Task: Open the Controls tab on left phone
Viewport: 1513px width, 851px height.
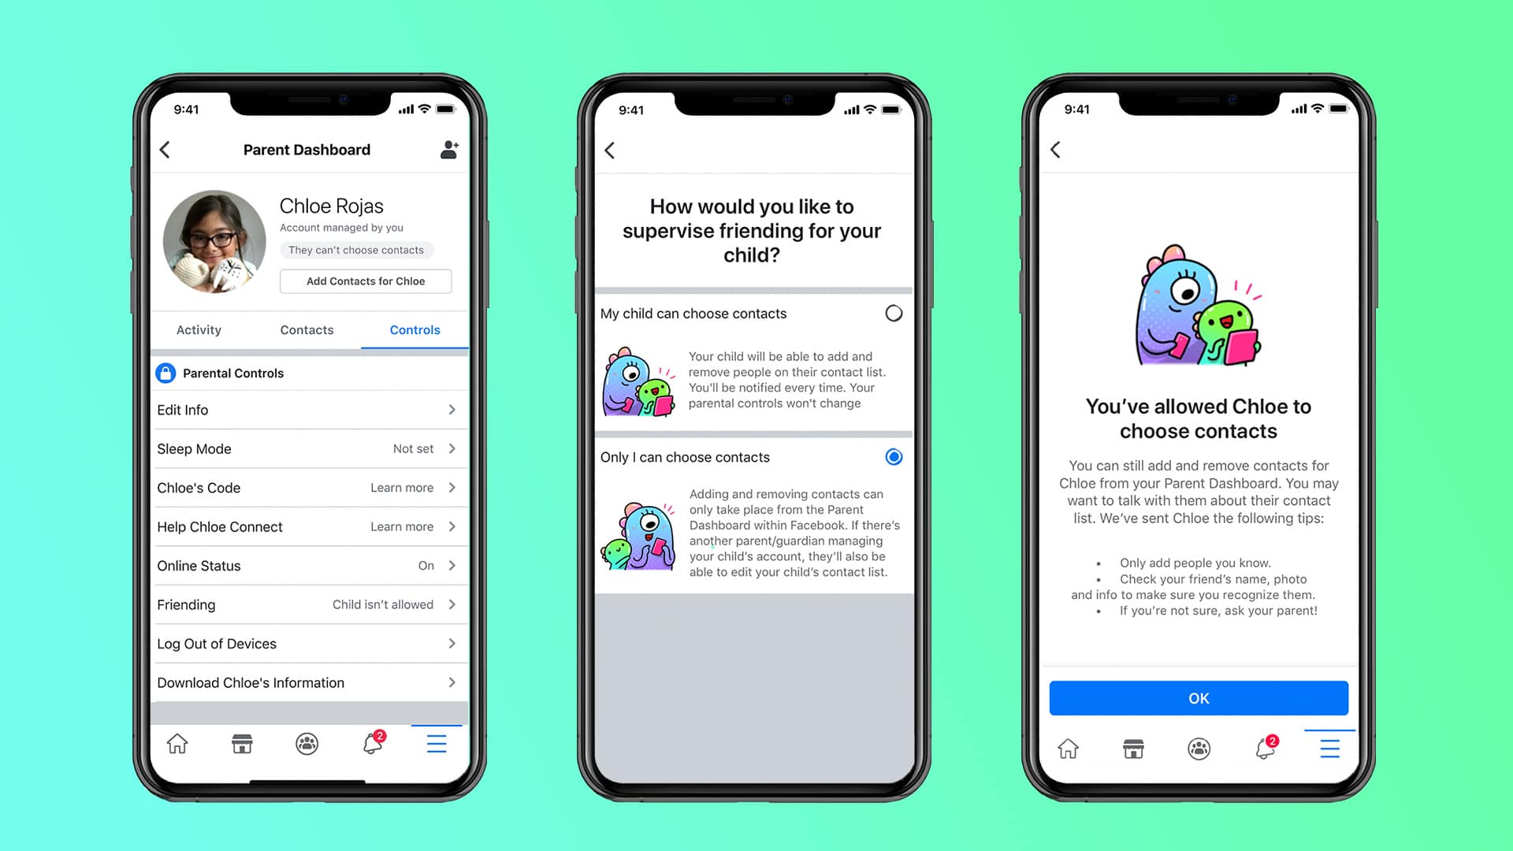Action: (414, 329)
